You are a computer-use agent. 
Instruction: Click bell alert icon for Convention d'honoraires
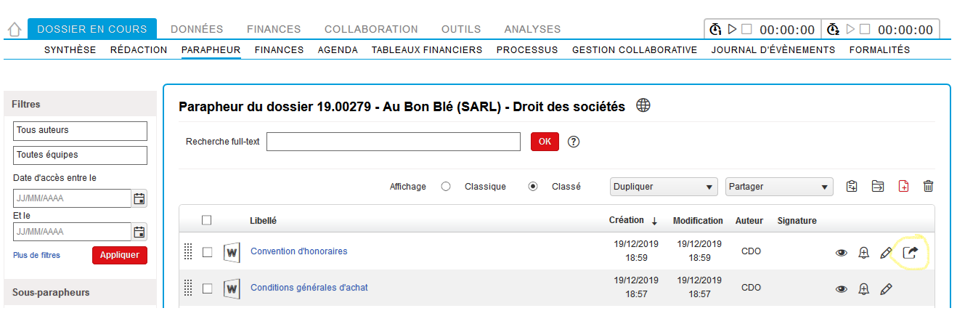pos(864,252)
